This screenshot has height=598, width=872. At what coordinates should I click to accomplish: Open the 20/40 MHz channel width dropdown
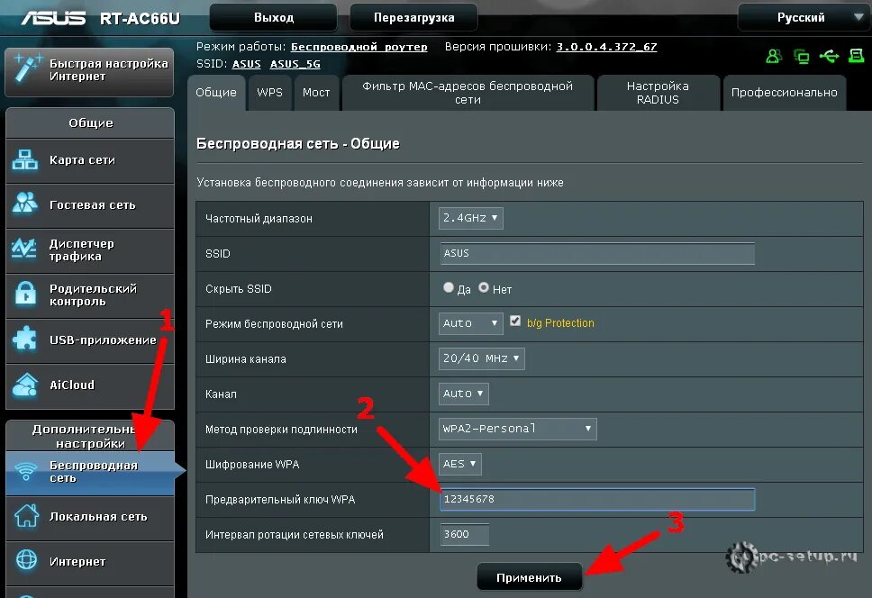pos(481,358)
